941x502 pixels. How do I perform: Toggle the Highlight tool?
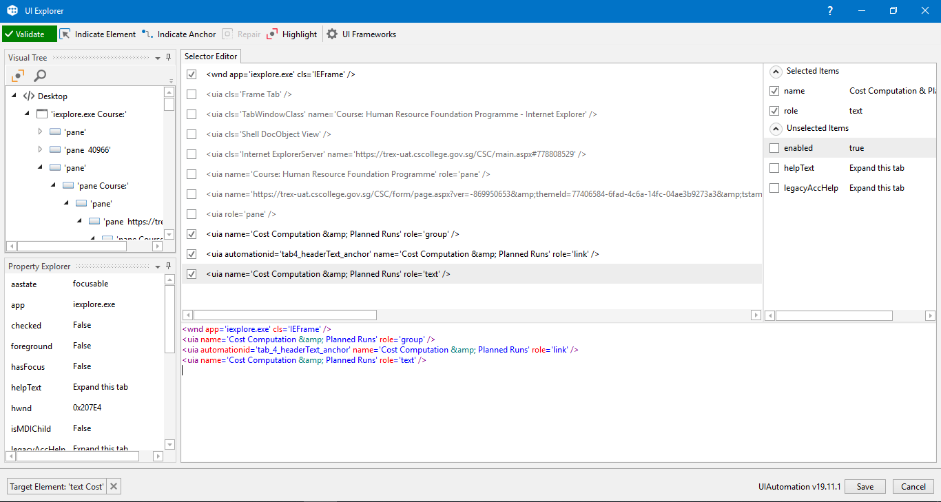point(292,34)
